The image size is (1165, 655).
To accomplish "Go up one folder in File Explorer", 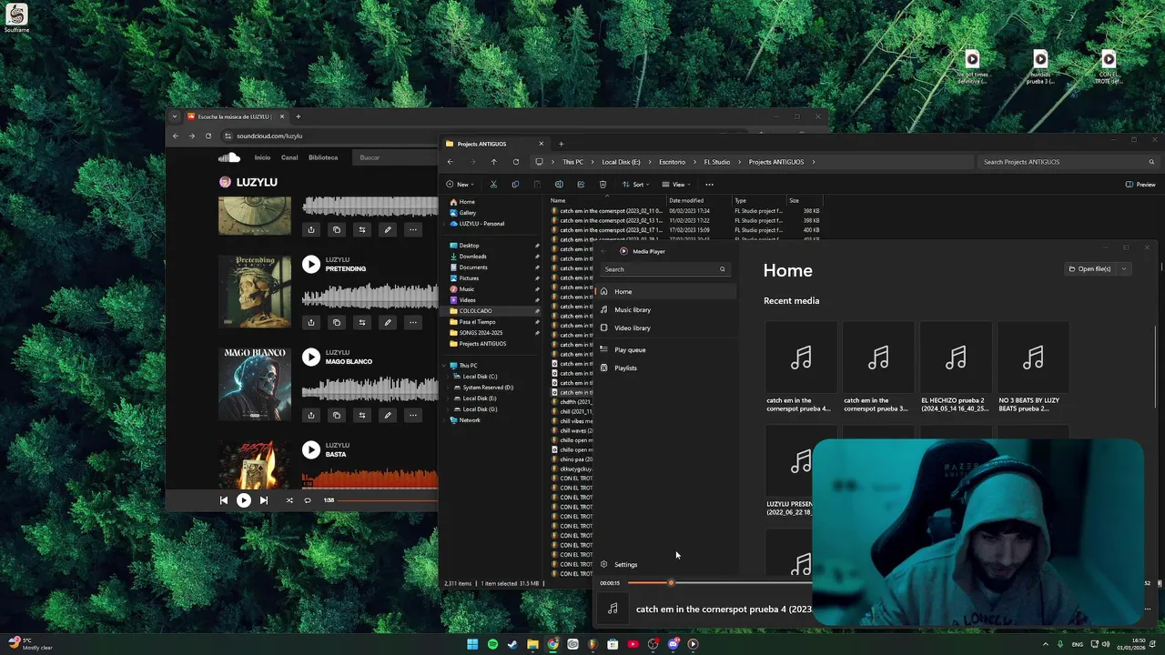I will pyautogui.click(x=494, y=162).
